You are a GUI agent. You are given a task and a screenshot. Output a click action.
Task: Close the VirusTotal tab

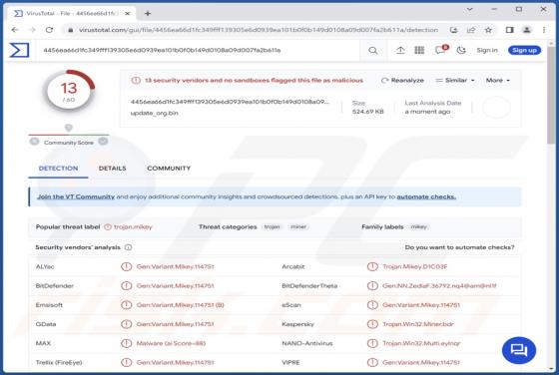click(128, 14)
